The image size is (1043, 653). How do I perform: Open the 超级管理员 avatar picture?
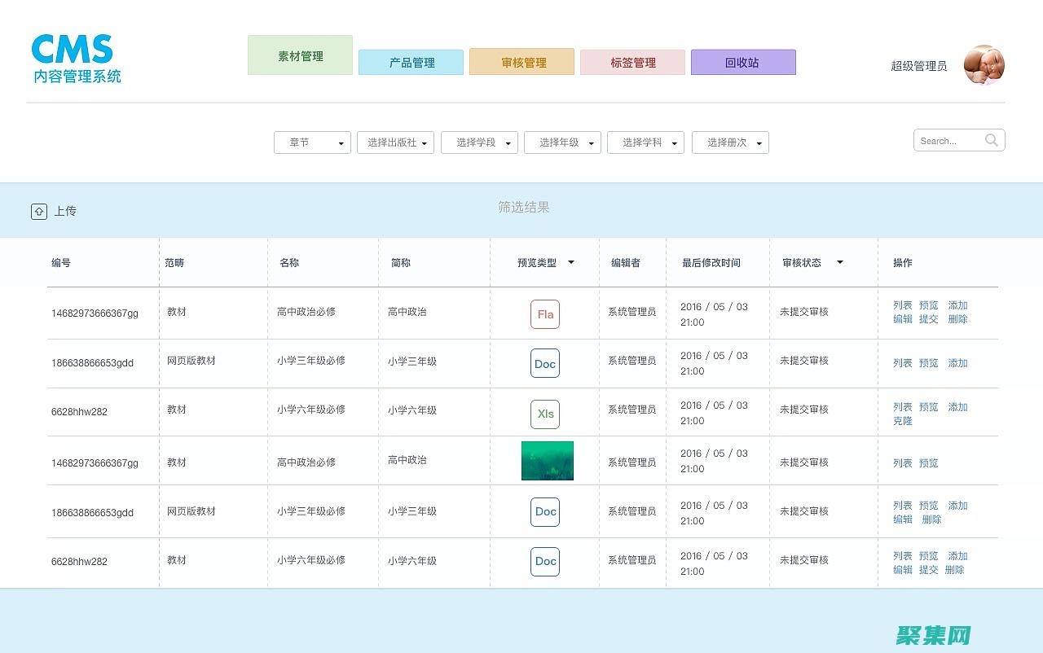[x=984, y=65]
